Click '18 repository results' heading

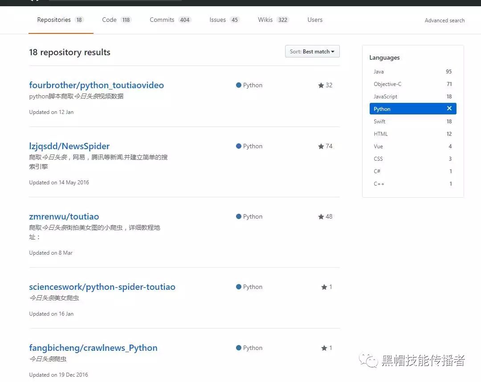click(69, 53)
